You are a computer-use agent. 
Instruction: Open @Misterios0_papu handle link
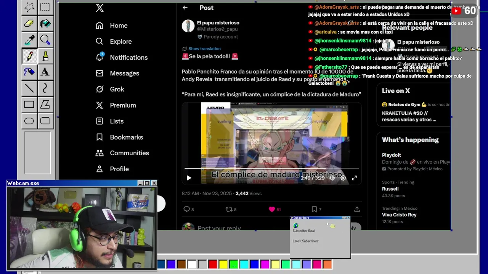click(217, 29)
